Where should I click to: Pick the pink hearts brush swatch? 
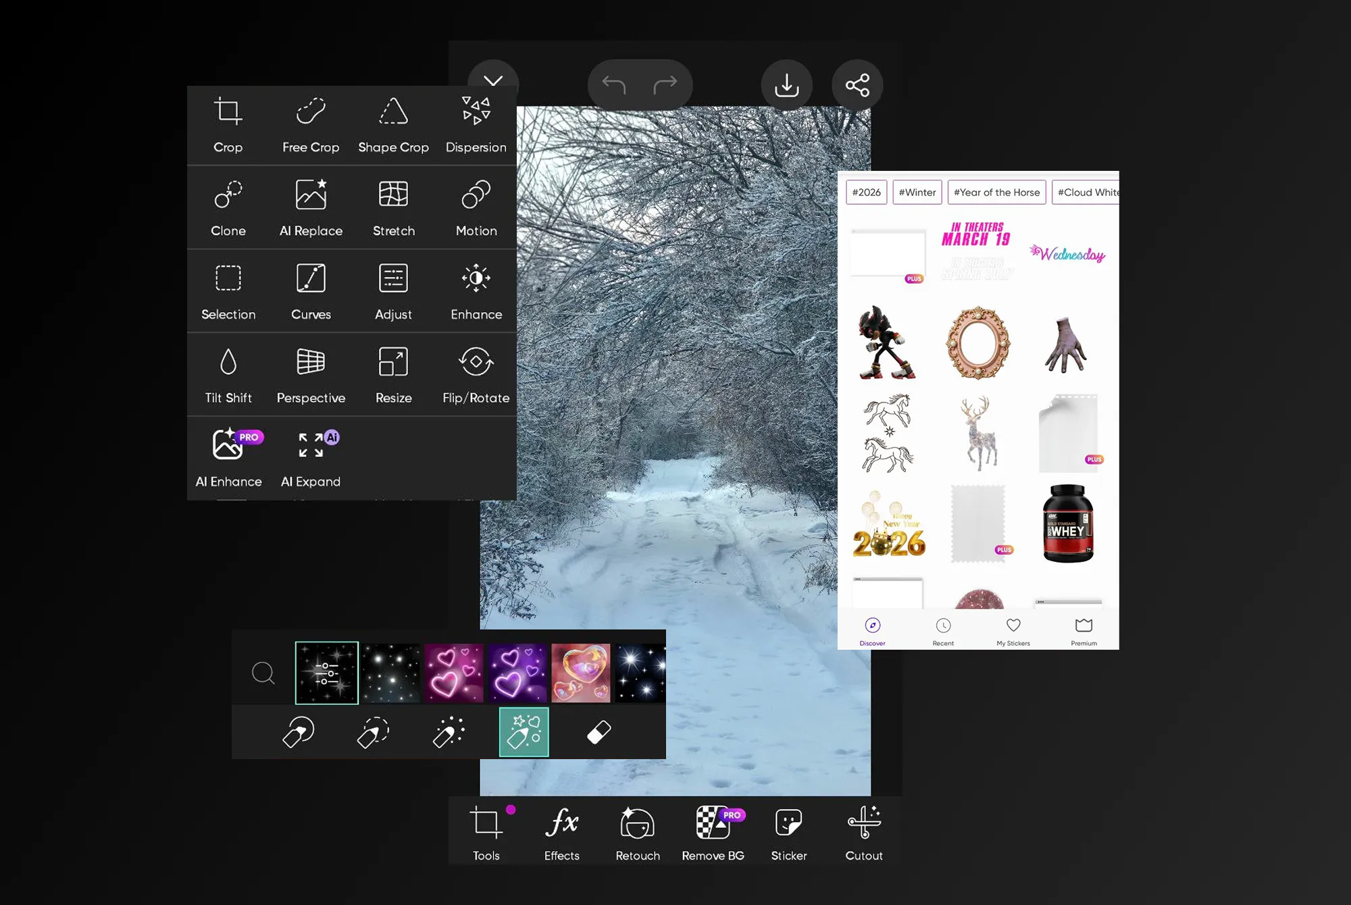click(454, 673)
